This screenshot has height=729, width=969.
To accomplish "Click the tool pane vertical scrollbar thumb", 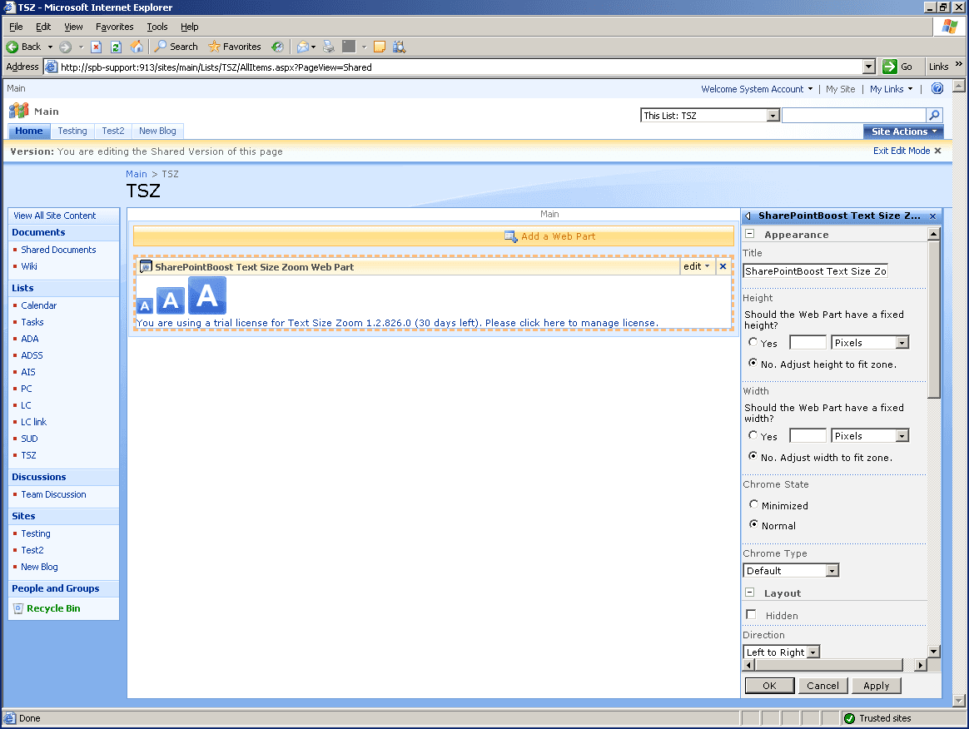I will pos(934,320).
